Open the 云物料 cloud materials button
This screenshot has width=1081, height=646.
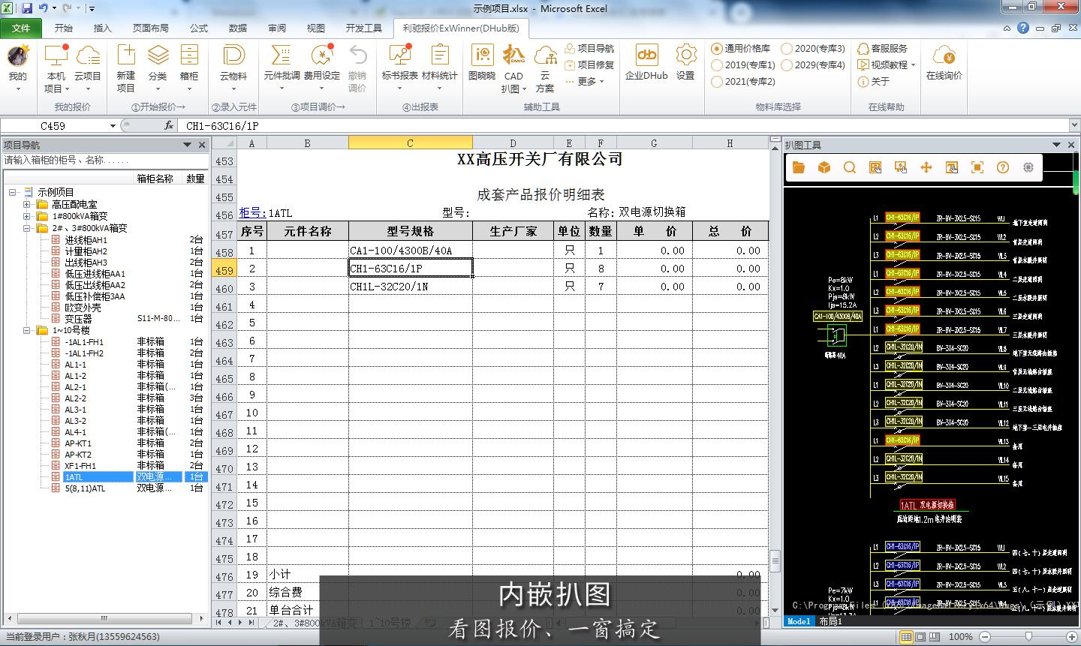tap(233, 68)
